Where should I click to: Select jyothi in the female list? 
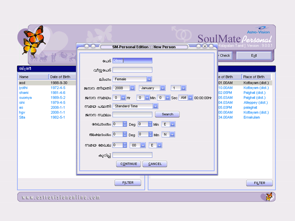point(23,88)
